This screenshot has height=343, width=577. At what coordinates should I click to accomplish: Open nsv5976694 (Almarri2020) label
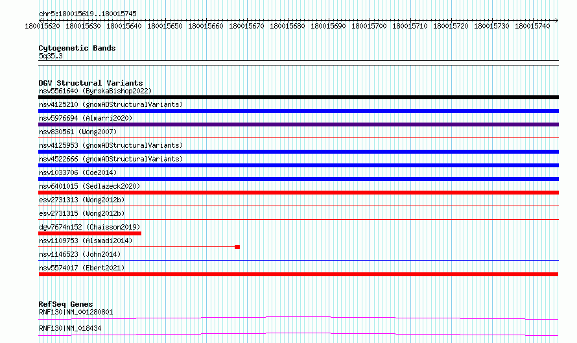86,118
